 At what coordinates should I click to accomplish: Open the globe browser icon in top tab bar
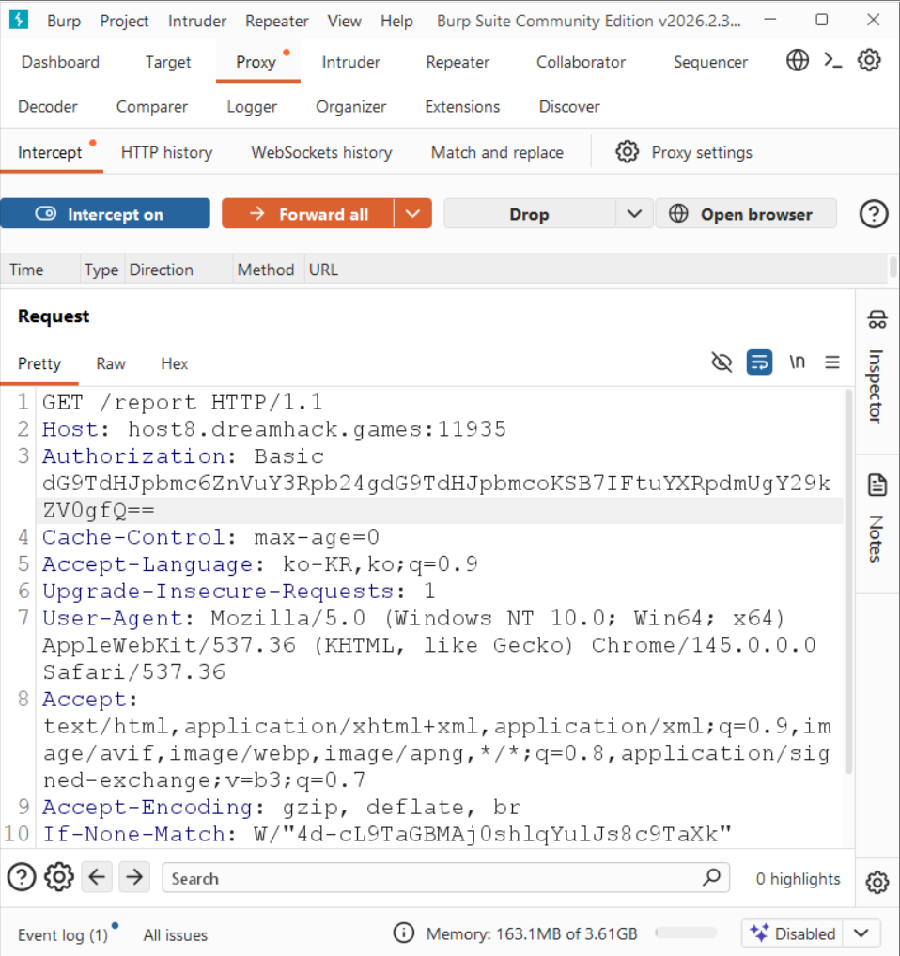pos(797,60)
